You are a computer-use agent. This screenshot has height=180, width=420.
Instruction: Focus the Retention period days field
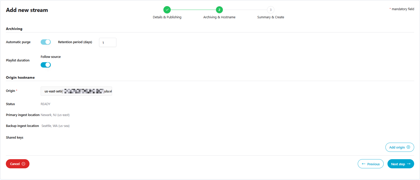click(x=108, y=43)
